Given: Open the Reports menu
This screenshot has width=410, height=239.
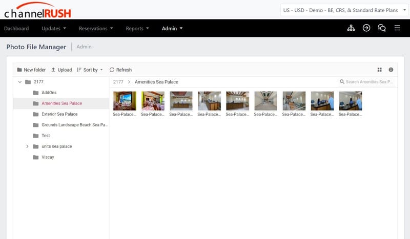Looking at the screenshot, I should click(x=137, y=29).
